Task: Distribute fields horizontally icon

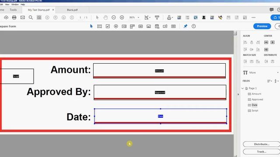Action: (266, 61)
